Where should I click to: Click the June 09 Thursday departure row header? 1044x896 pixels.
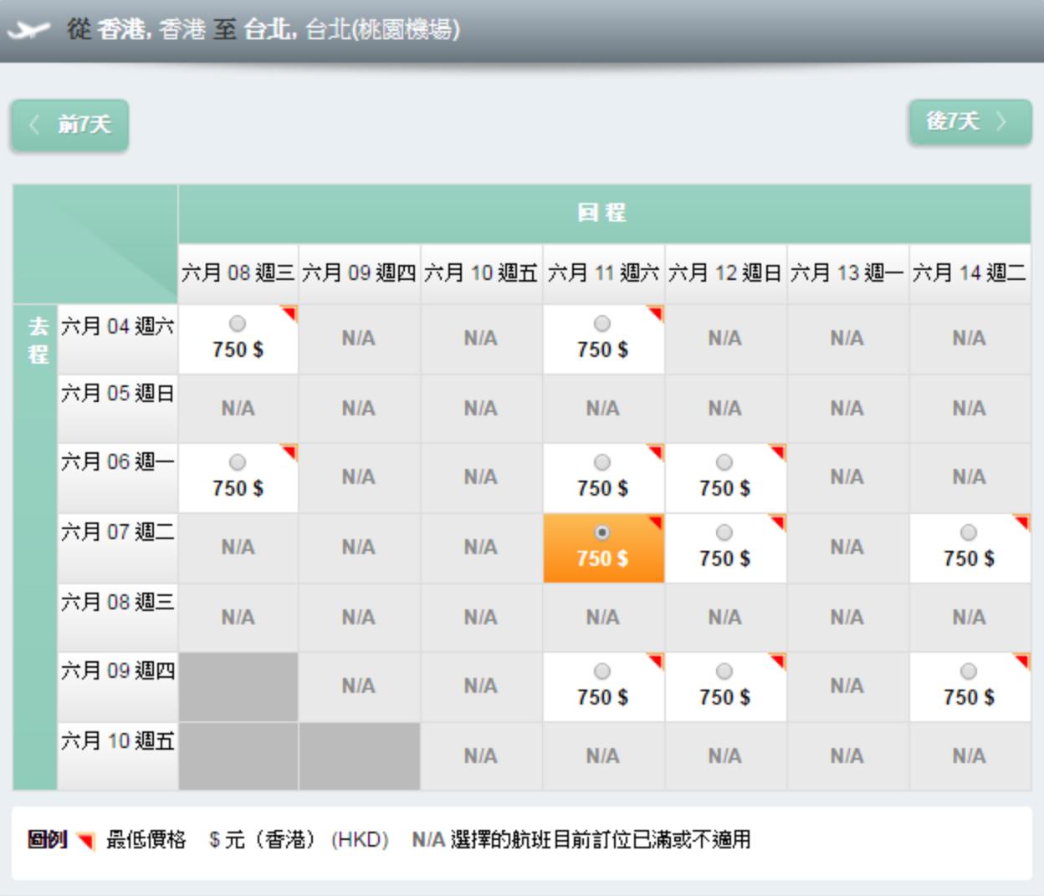[x=117, y=670]
